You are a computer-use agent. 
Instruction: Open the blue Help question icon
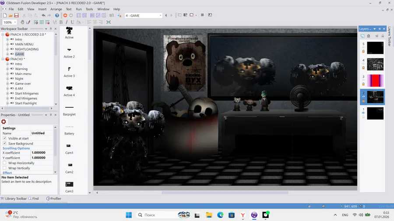[x=57, y=16]
